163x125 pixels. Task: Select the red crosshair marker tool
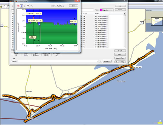pyautogui.click(x=18, y=6)
